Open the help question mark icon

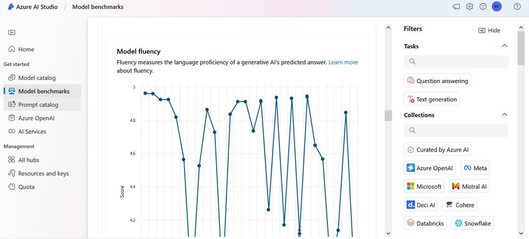tap(517, 7)
